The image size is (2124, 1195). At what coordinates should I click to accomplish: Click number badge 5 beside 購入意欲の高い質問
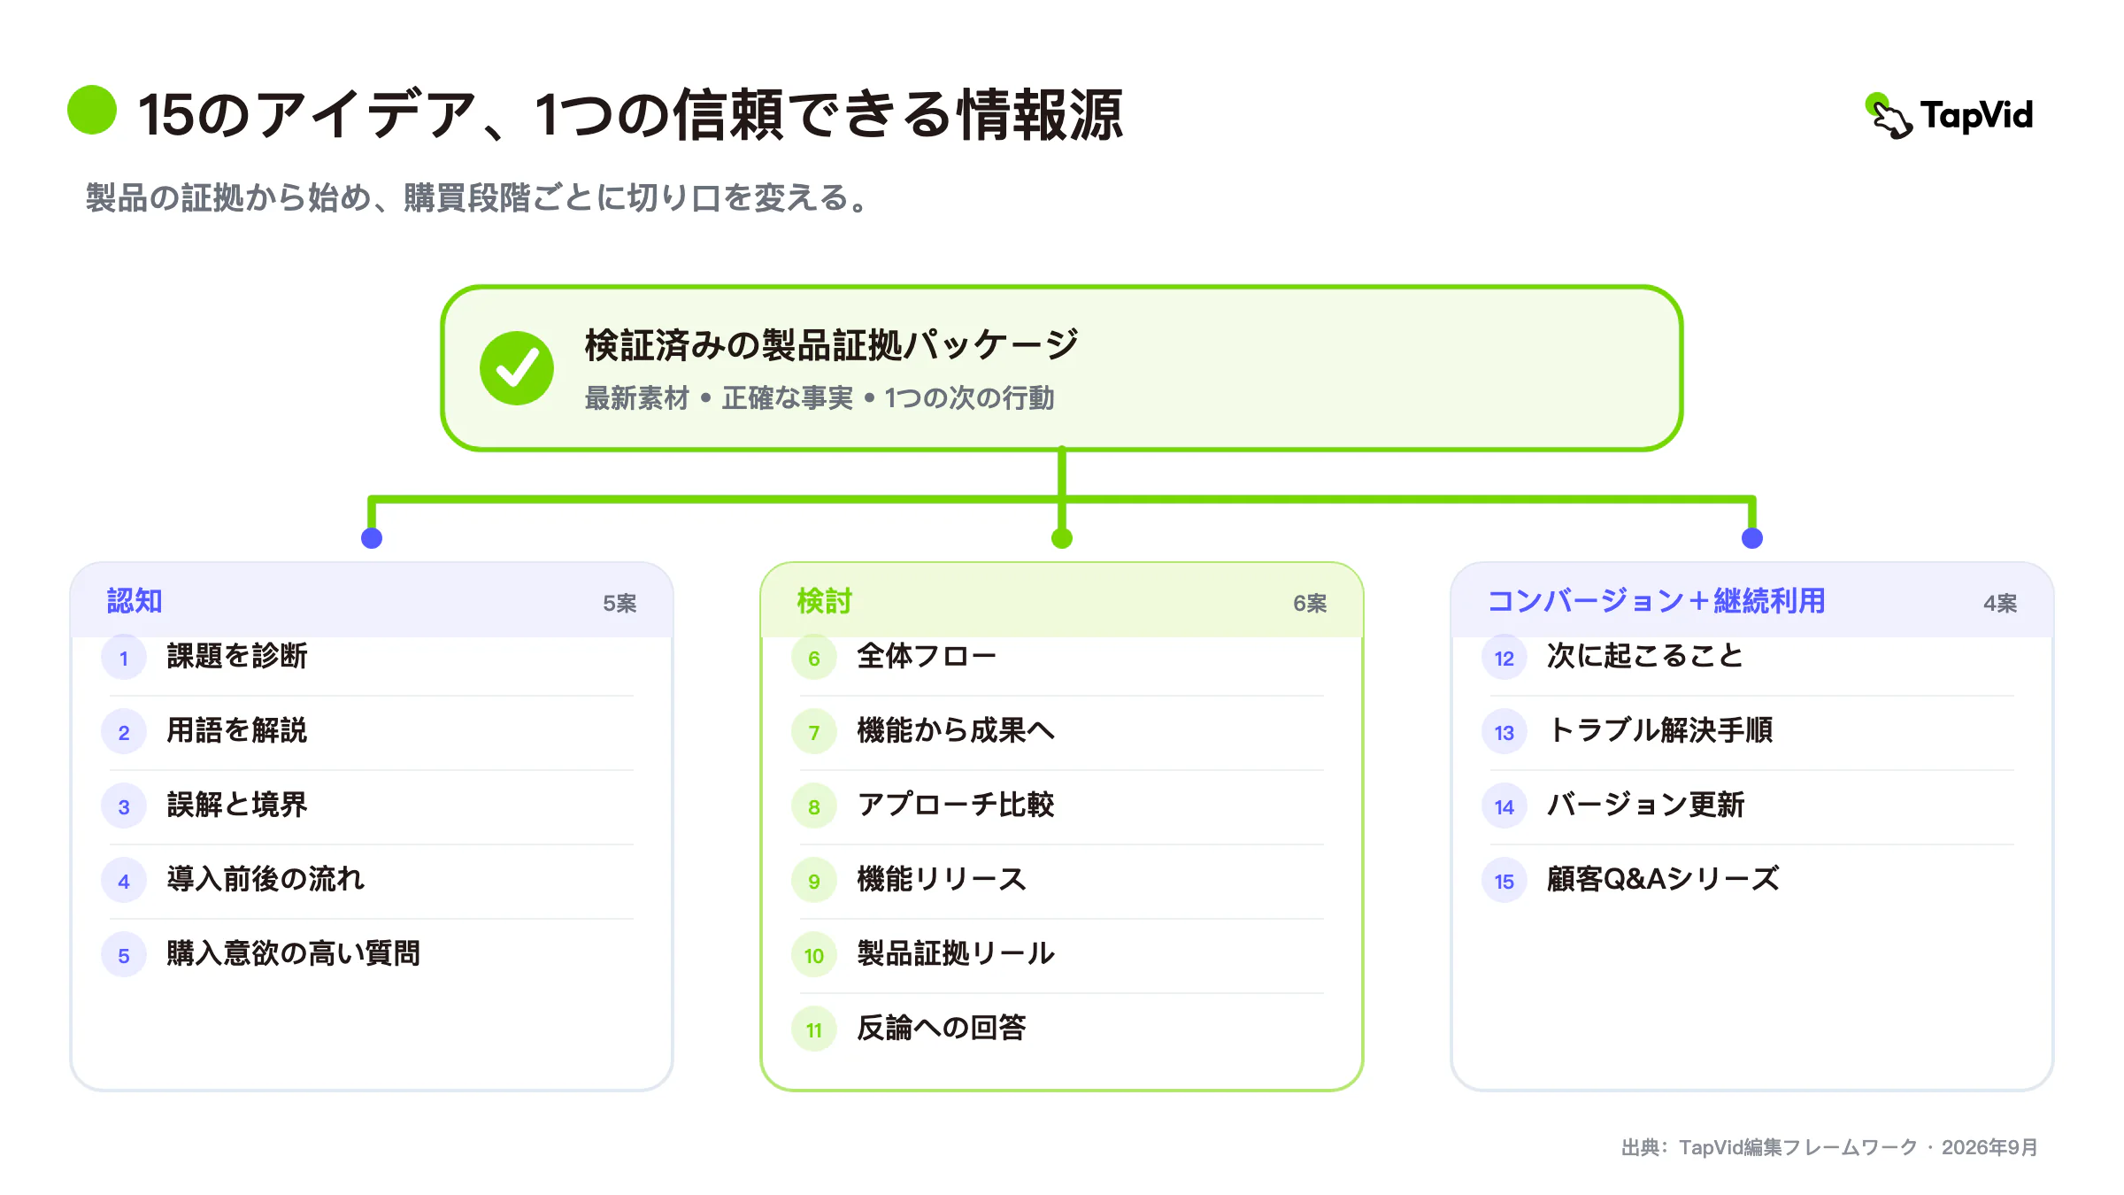(124, 955)
